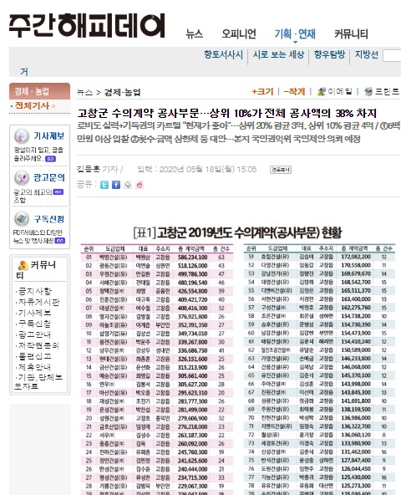Image resolution: width=401 pixels, height=495 pixels.
Task: Go to 향토서사시 submenu
Action: (x=223, y=54)
